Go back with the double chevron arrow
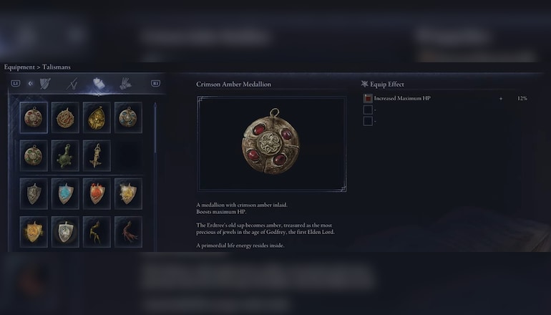This screenshot has height=315, width=551. coord(31,83)
